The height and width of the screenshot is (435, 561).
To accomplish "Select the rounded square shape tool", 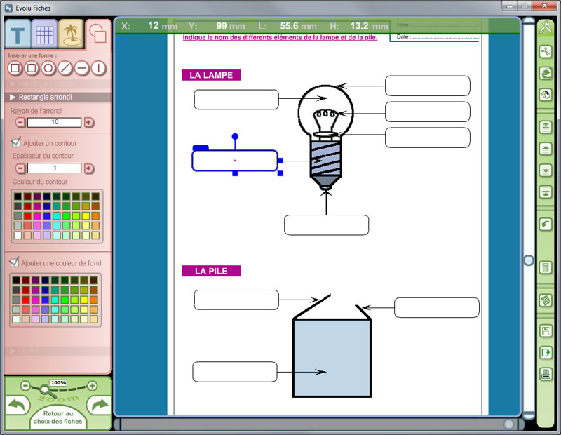I will [33, 68].
